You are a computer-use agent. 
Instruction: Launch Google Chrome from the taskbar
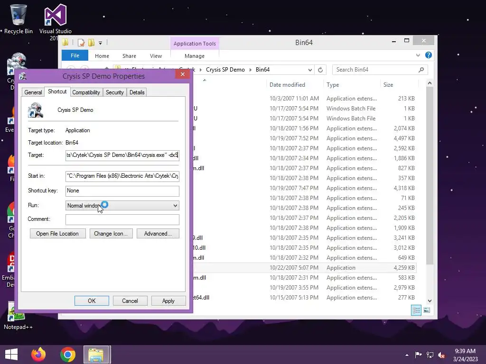tap(68, 355)
